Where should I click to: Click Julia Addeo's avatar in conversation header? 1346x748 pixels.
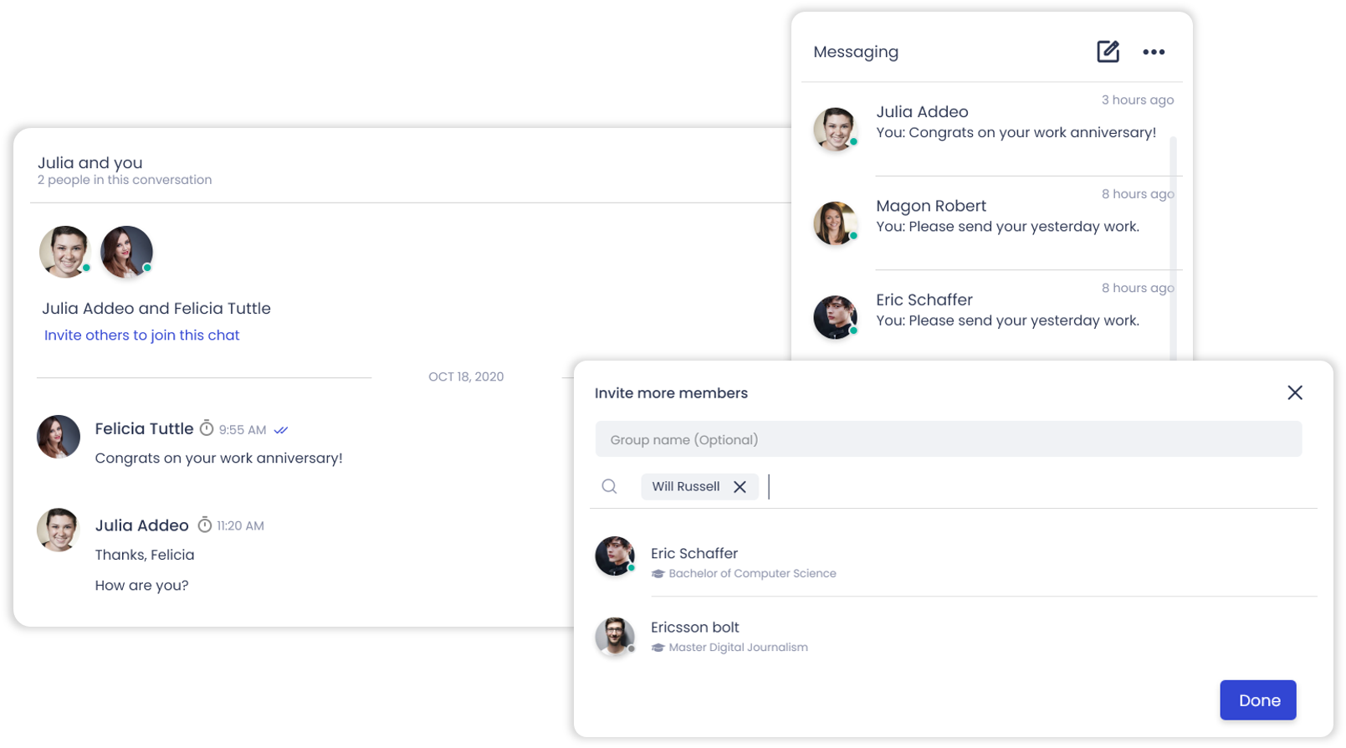click(x=64, y=251)
